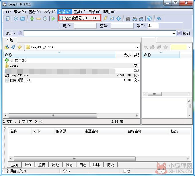Go up a folder in local pane
This screenshot has height=176, width=195.
pos(7,47)
